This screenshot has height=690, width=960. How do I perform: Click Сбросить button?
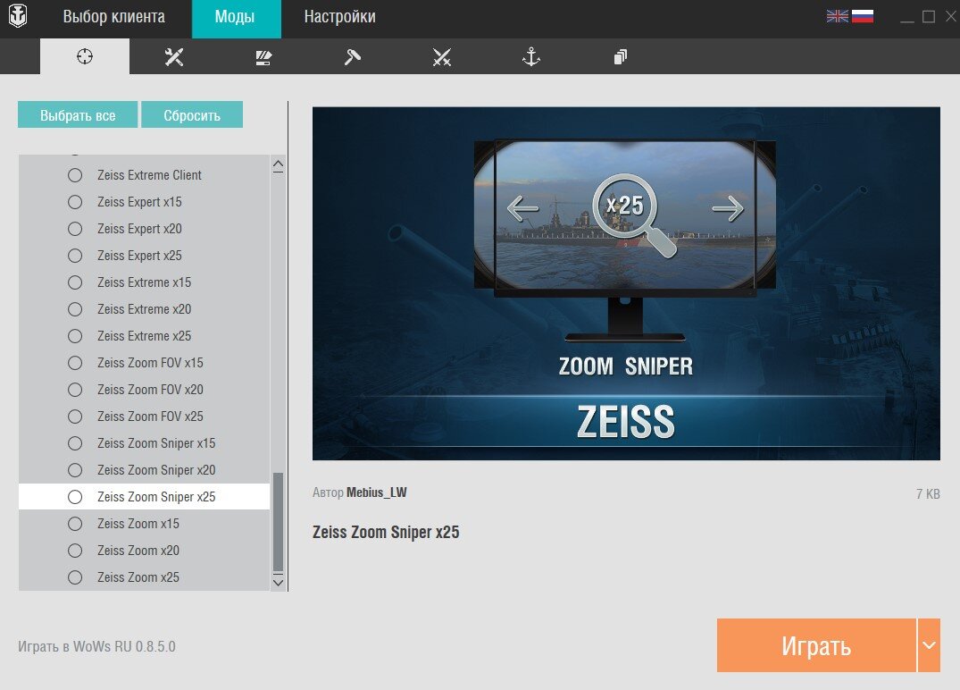coord(192,114)
